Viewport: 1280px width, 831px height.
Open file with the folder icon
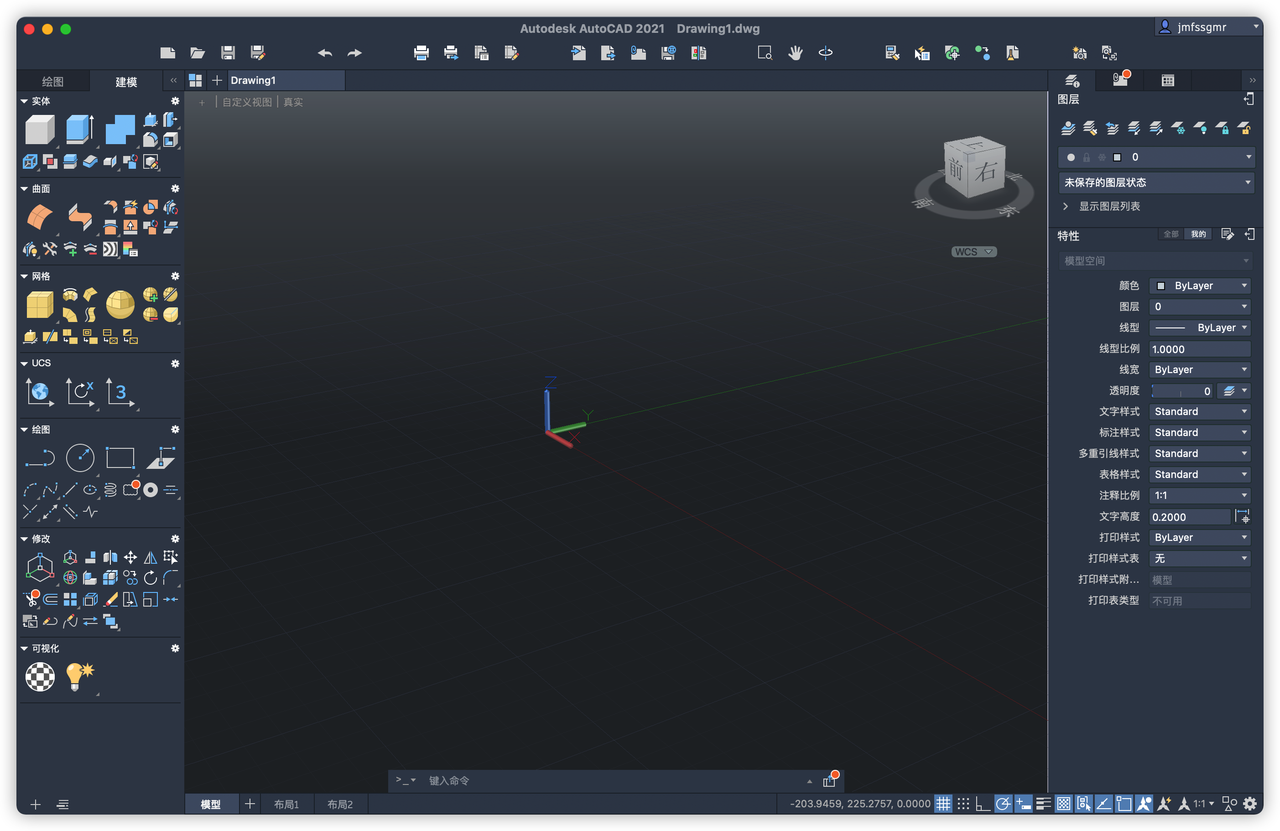198,53
